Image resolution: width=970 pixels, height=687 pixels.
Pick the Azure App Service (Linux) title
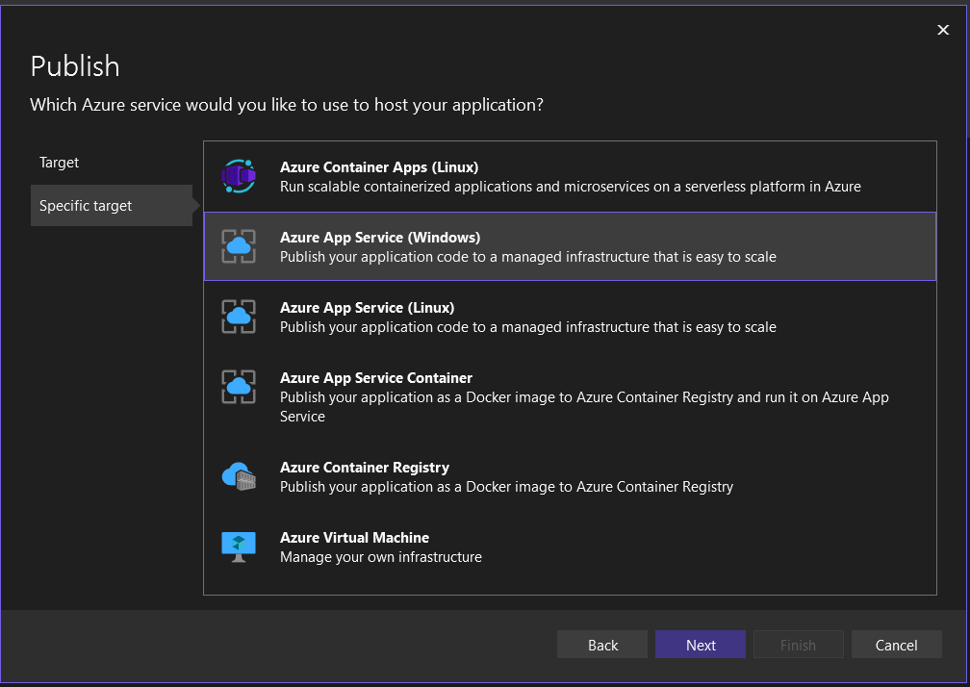pos(367,307)
